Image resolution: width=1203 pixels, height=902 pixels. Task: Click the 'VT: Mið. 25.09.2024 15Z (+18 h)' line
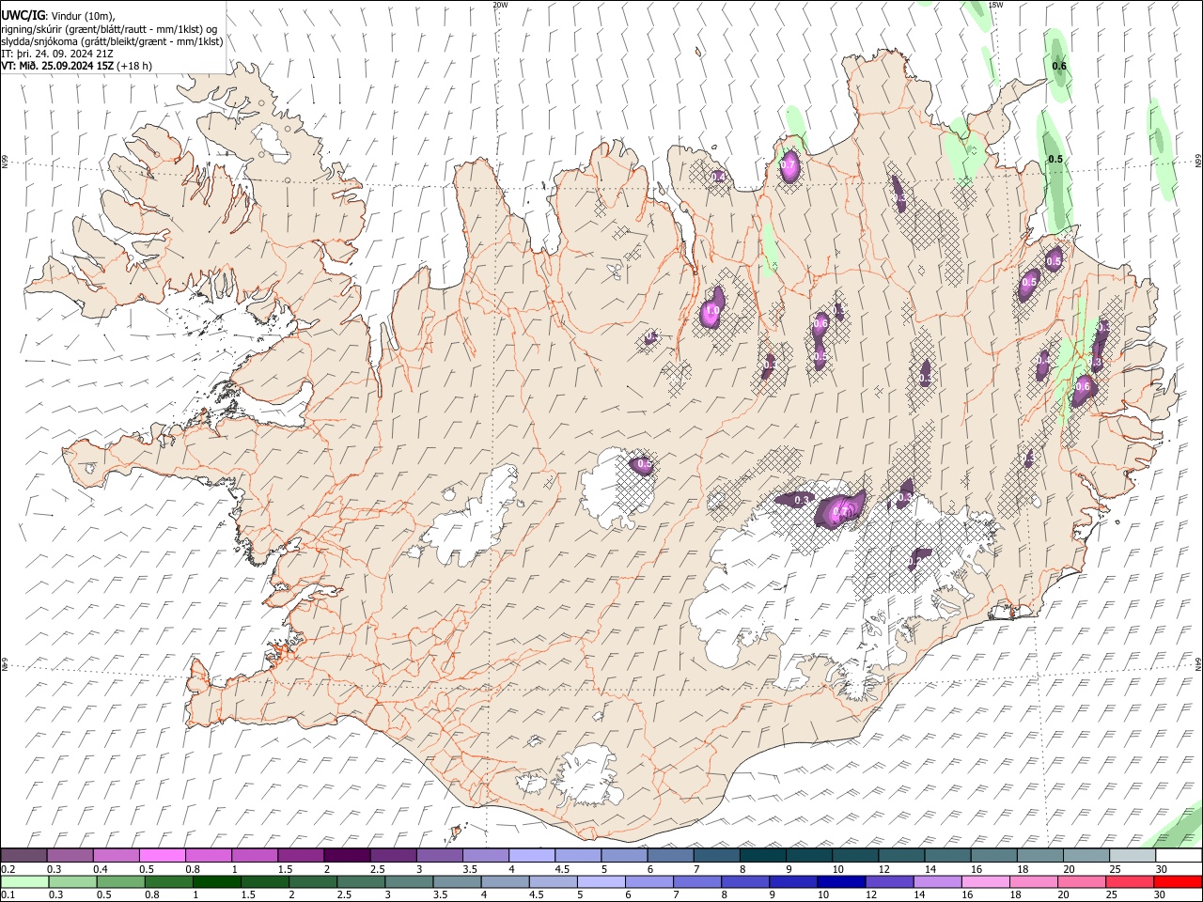[x=77, y=66]
